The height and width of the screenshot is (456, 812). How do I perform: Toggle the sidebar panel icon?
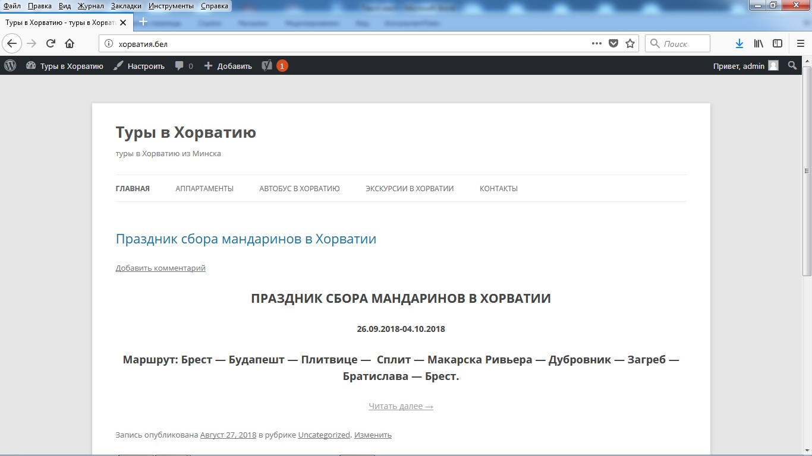[778, 43]
